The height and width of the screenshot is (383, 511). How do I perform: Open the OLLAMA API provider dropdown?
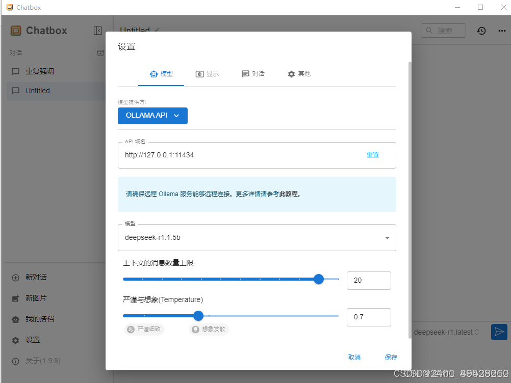point(152,116)
